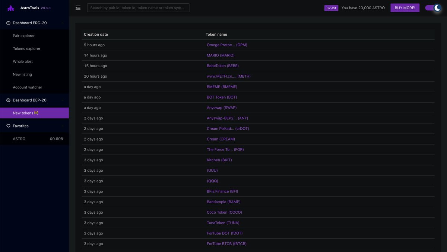Screen dimensions: 447x252
Task: Click the '14 hours ago' creation date
Action: [95, 55]
